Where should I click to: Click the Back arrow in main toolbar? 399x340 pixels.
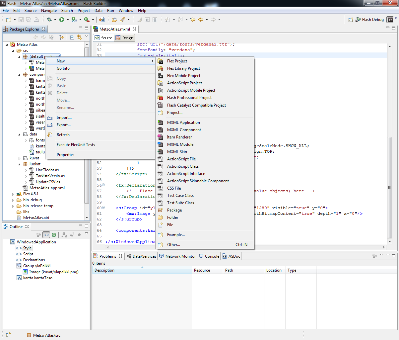point(201,20)
